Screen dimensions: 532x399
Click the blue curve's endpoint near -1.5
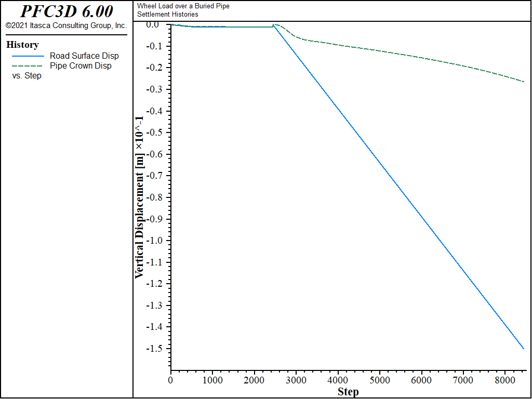[524, 349]
